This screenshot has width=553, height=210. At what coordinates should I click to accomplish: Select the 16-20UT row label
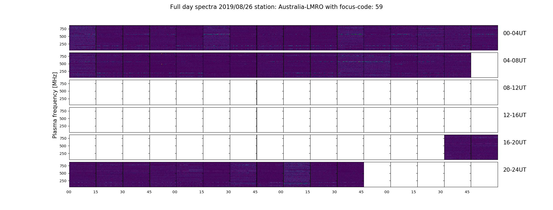point(515,143)
